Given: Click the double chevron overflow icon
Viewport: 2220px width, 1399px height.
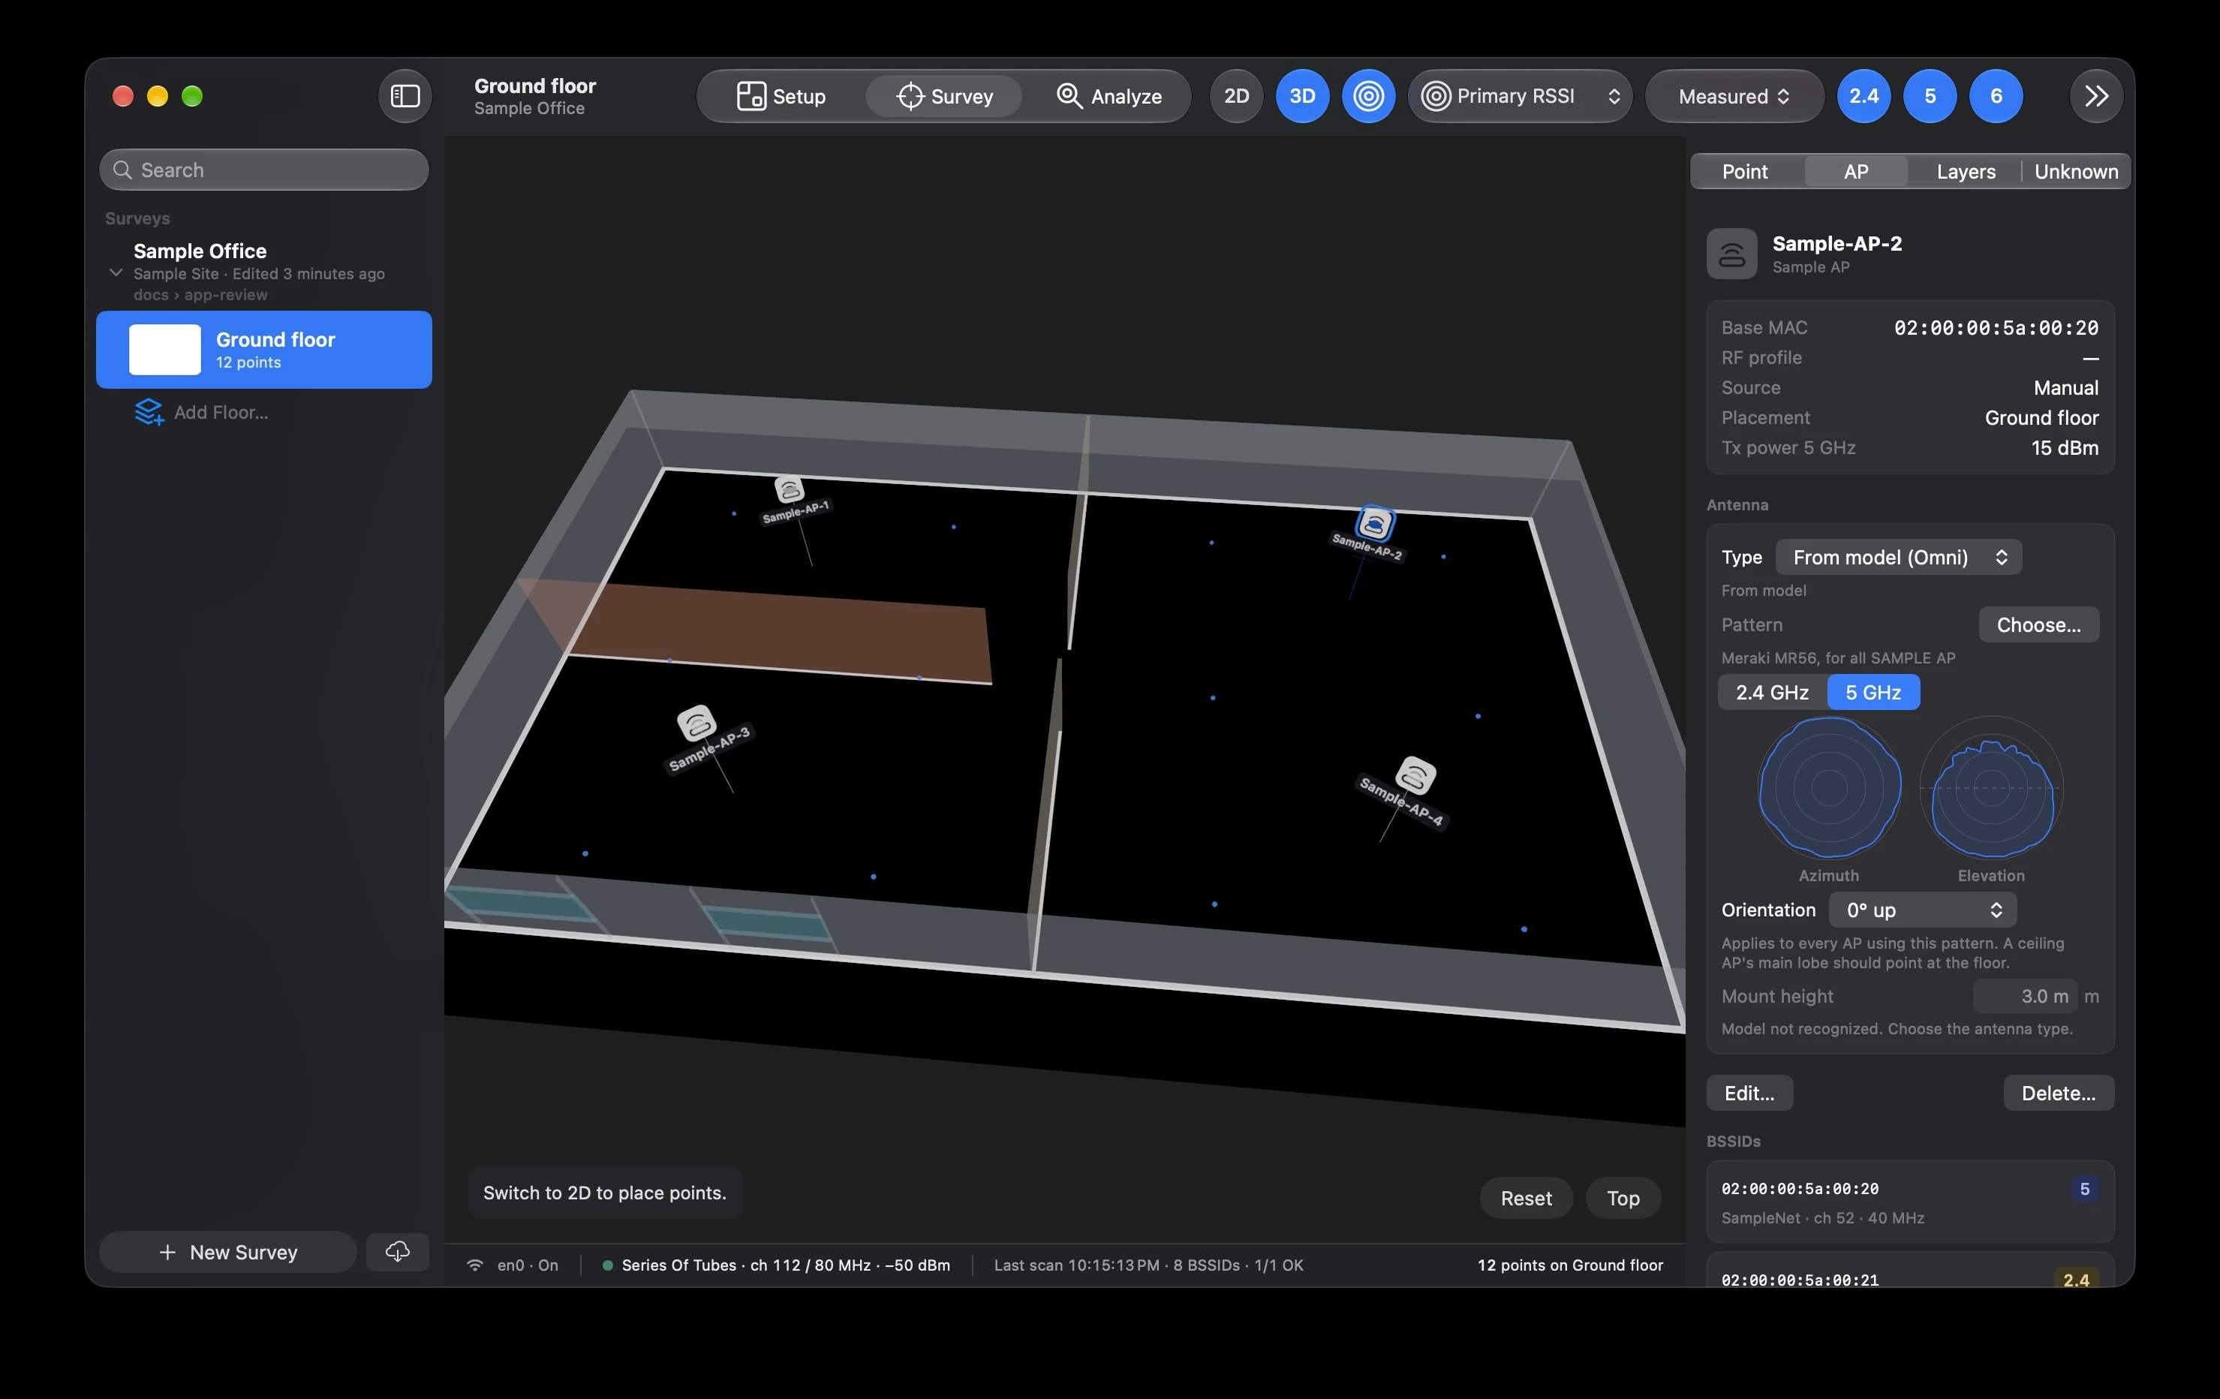Looking at the screenshot, I should 2096,96.
